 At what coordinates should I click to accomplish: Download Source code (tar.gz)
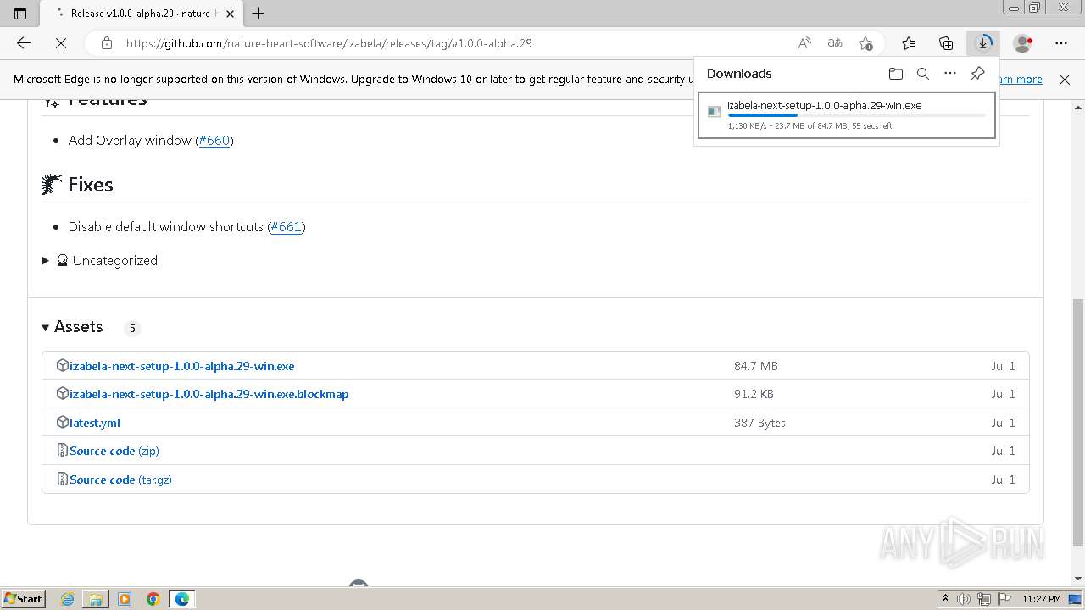[120, 480]
